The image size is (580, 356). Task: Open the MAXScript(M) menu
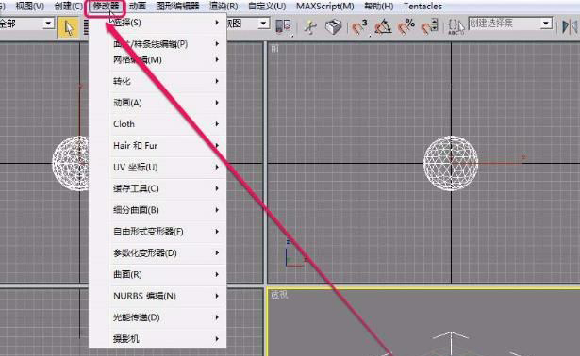coord(324,7)
